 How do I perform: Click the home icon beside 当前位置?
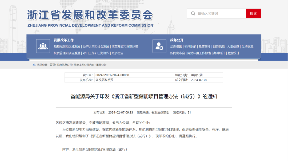coord(34,65)
